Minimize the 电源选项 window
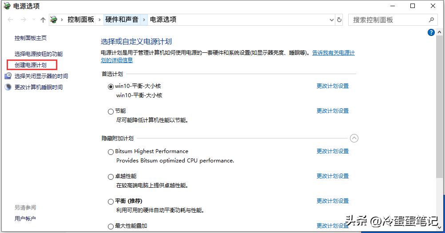 393,6
